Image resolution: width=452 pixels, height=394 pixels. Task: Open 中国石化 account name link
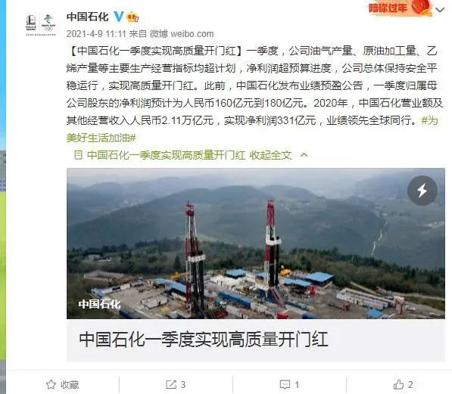87,17
